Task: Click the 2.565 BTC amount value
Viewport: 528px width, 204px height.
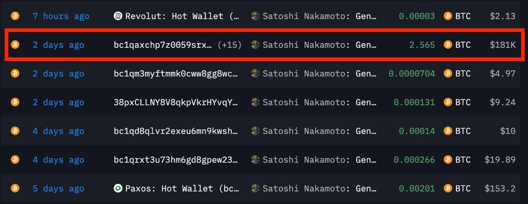Action: (x=422, y=45)
